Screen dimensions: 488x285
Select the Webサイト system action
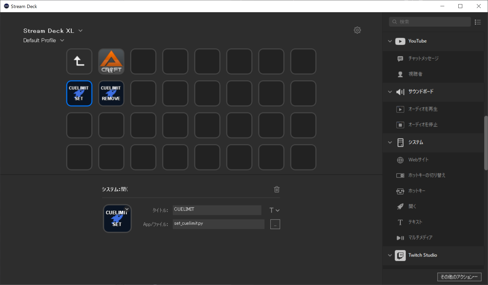(418, 160)
